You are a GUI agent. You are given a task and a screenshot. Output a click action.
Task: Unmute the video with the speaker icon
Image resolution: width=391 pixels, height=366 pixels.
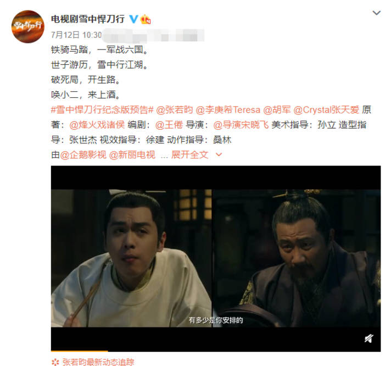[369, 339]
